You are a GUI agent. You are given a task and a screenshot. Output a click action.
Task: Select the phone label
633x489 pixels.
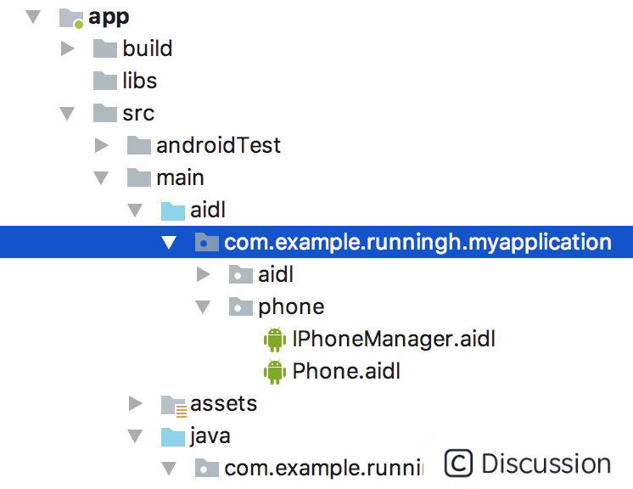point(292,307)
